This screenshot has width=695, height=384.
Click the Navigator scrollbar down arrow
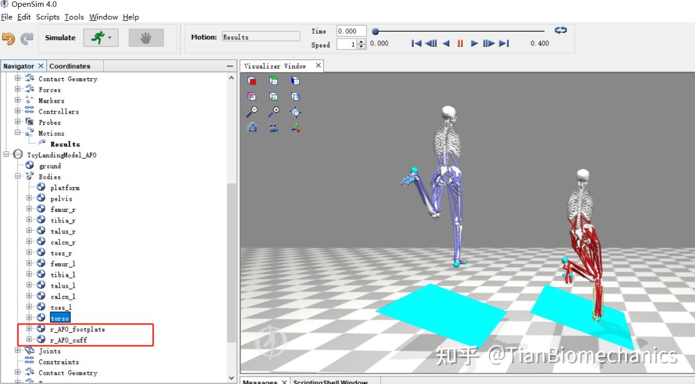[232, 378]
